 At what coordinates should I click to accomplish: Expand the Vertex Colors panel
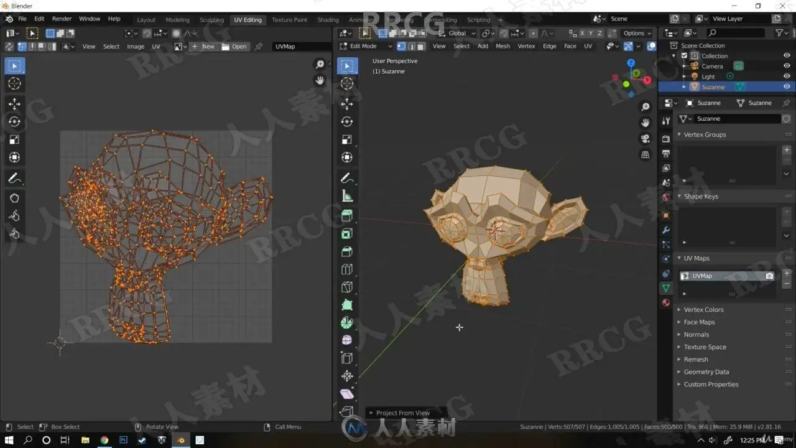click(679, 310)
